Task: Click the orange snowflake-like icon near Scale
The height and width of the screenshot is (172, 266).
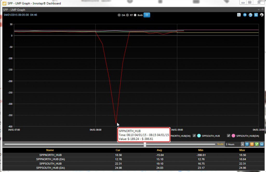Action: click(x=252, y=144)
